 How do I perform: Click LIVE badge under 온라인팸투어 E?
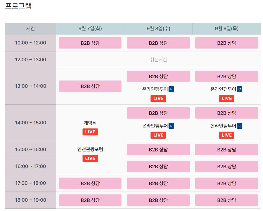tap(158, 99)
